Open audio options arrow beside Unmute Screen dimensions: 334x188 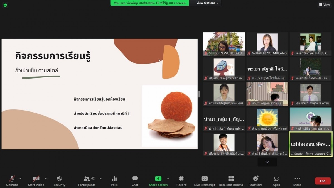[20, 179]
